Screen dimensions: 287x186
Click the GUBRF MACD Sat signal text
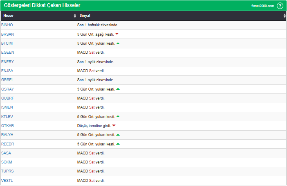(91, 98)
